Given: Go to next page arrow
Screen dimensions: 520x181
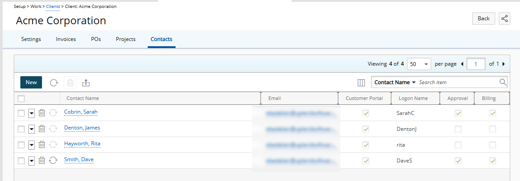Looking at the screenshot, I should 504,64.
